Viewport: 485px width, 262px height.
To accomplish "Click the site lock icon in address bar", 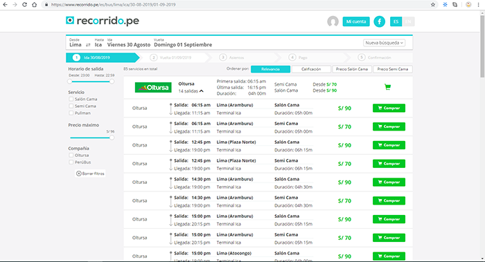I will [46, 5].
